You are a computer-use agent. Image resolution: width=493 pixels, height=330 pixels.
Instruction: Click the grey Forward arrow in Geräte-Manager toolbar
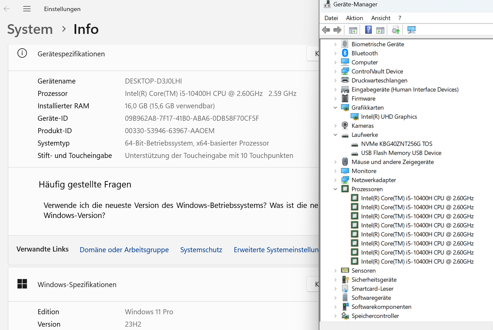point(338,30)
